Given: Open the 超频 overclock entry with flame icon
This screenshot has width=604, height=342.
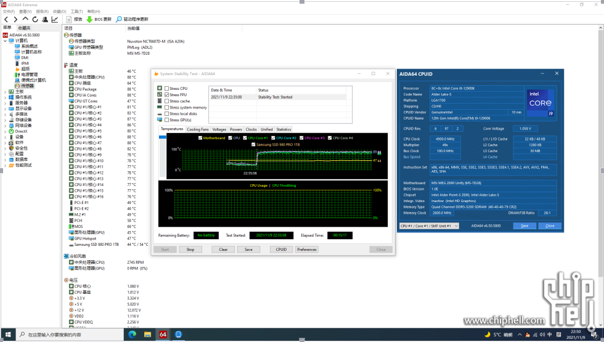Looking at the screenshot, I should (x=25, y=69).
